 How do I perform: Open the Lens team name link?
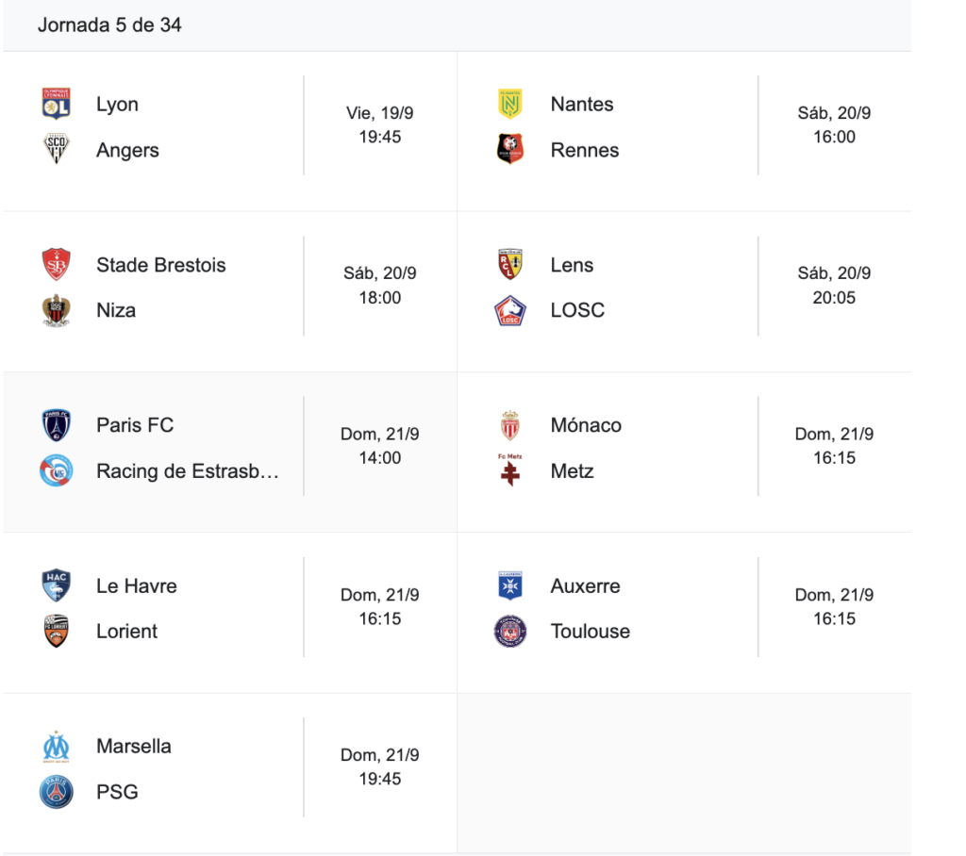572,265
